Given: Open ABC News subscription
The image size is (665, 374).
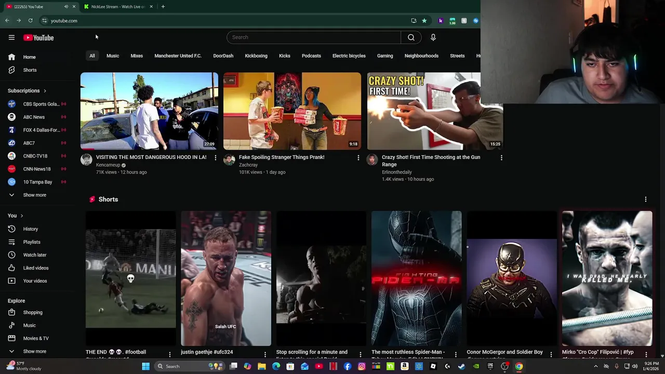Looking at the screenshot, I should click(36, 117).
